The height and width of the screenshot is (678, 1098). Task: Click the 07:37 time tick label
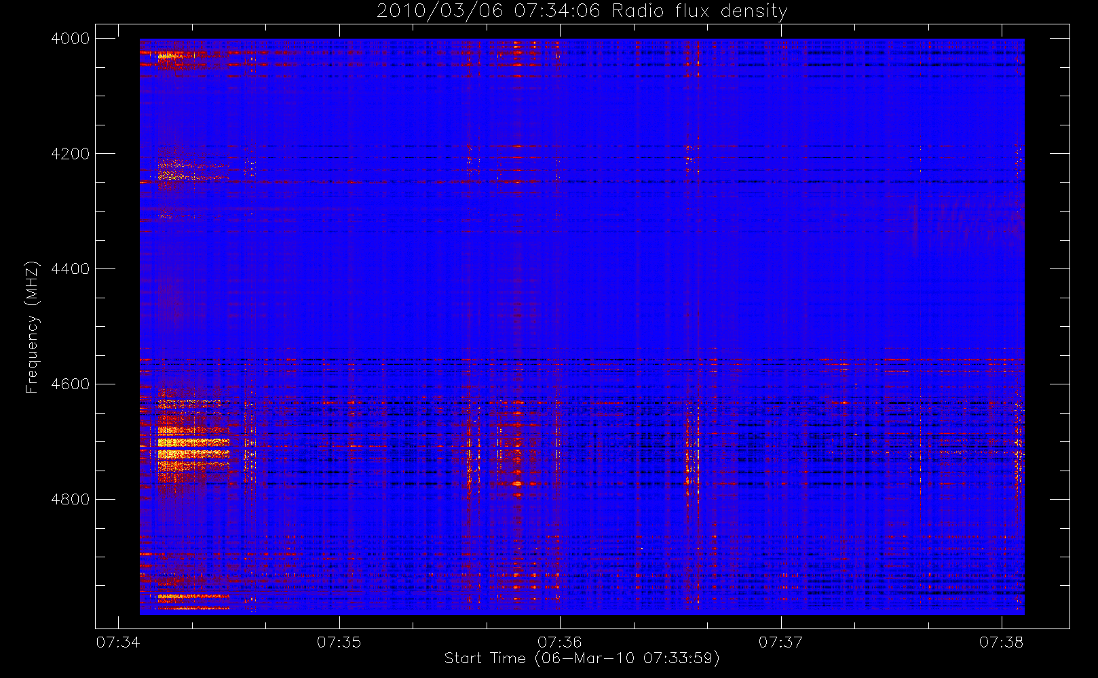(x=780, y=642)
